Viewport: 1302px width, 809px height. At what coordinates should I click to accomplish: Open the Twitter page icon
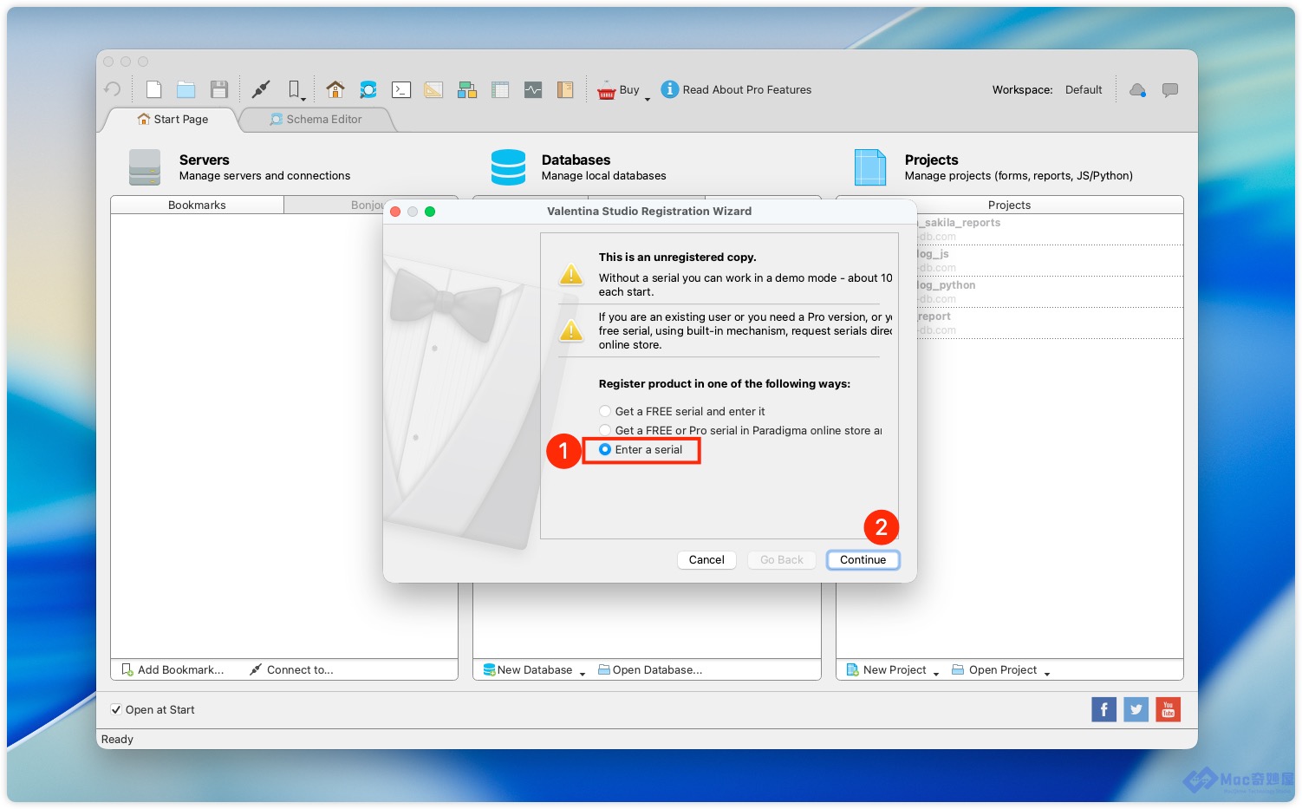[1136, 709]
